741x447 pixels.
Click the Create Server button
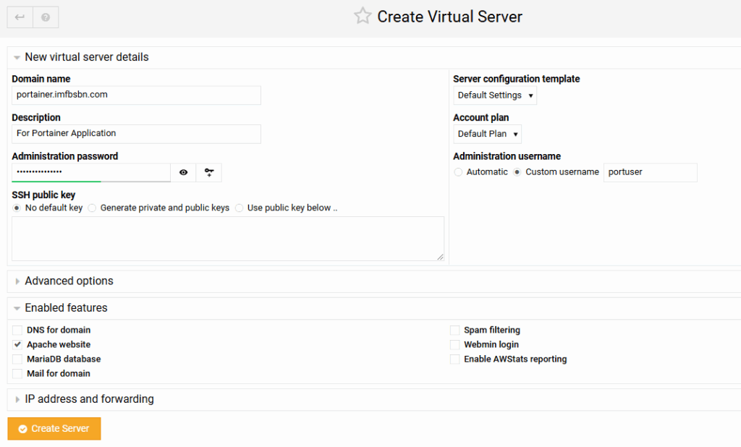(54, 429)
